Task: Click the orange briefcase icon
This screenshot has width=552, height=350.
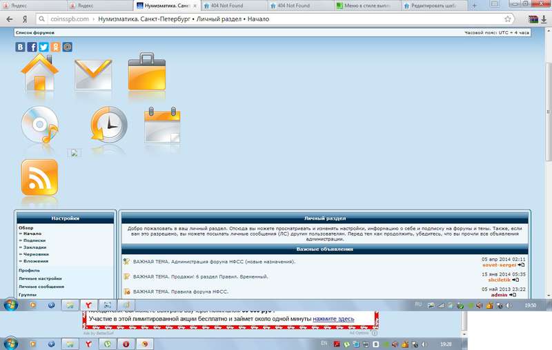Action: tap(146, 72)
